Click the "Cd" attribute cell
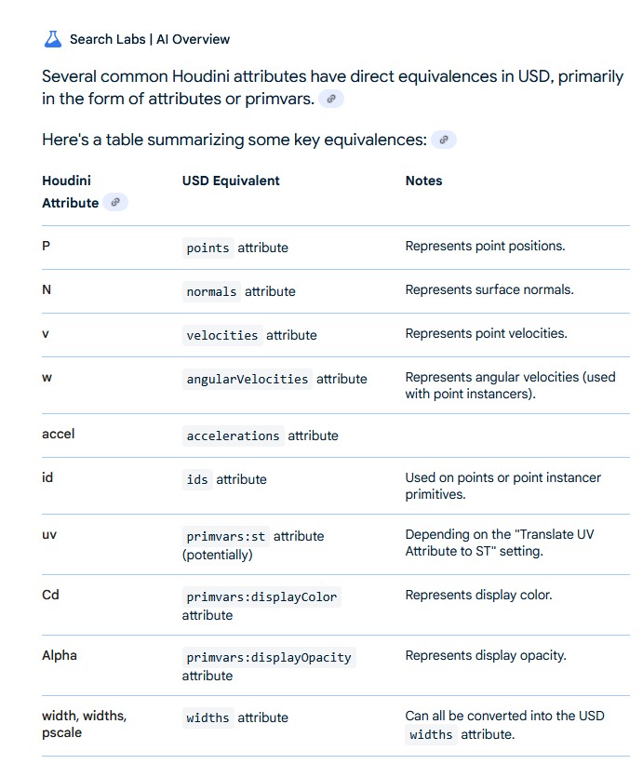This screenshot has width=643, height=764. pos(50,595)
